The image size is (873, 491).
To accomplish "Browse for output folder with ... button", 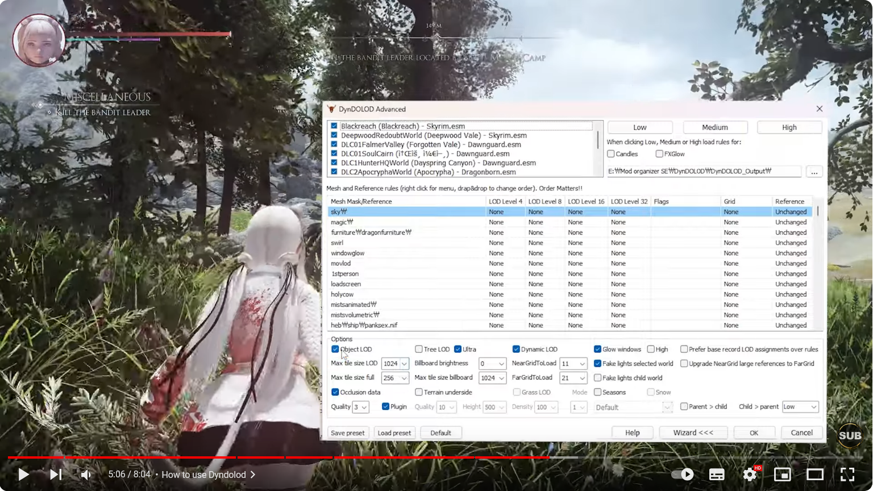I will 814,172.
